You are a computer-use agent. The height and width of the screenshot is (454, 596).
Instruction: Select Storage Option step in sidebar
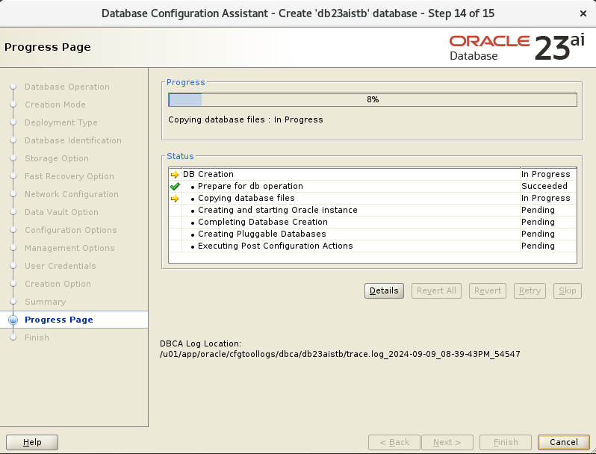tap(57, 158)
